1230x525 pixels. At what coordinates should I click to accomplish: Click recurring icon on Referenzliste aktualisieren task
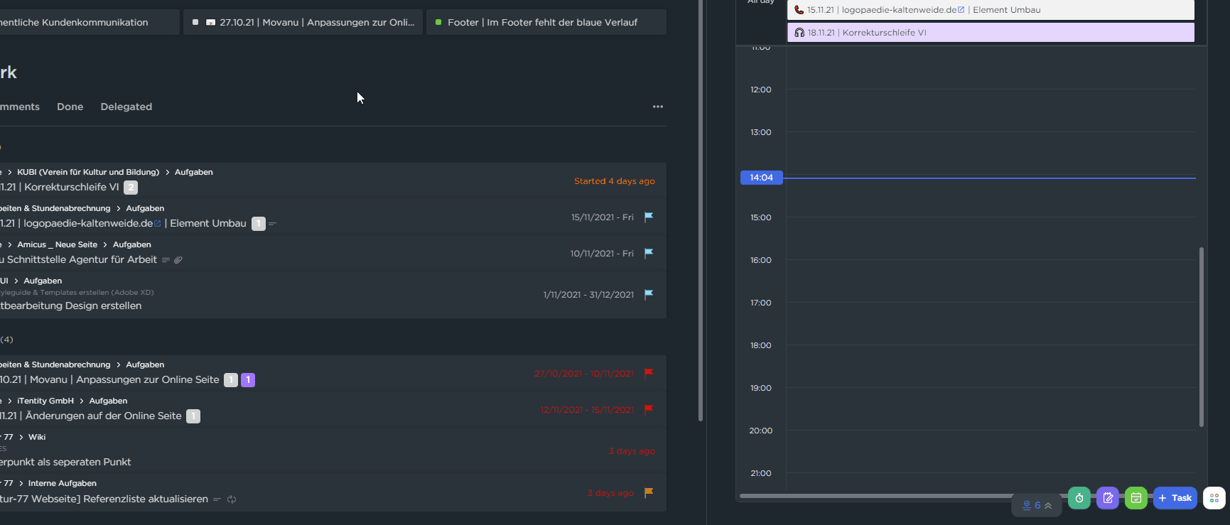coord(232,499)
